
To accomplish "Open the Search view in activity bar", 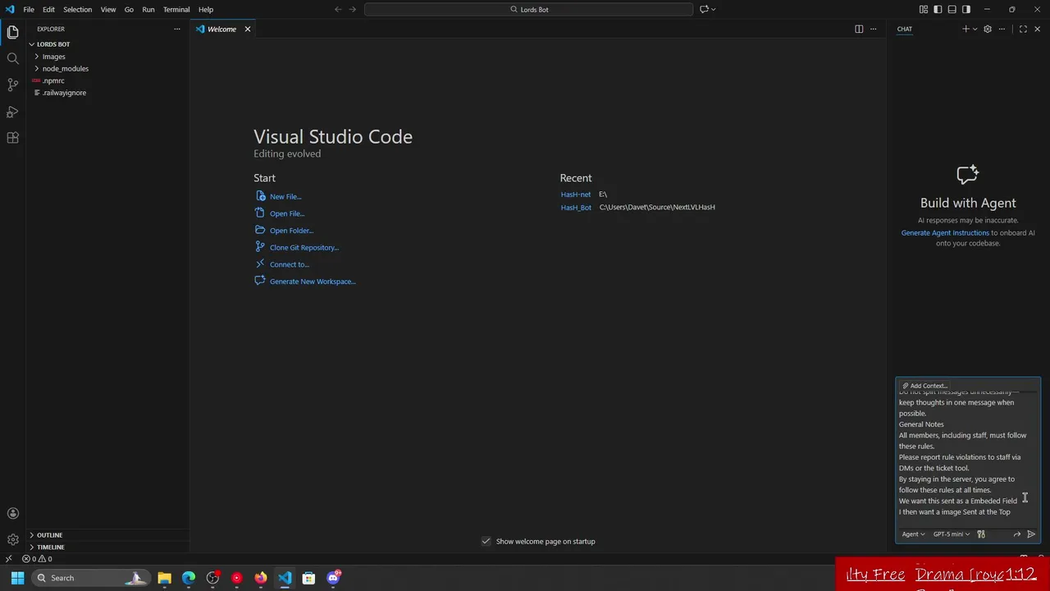I will click(x=12, y=58).
